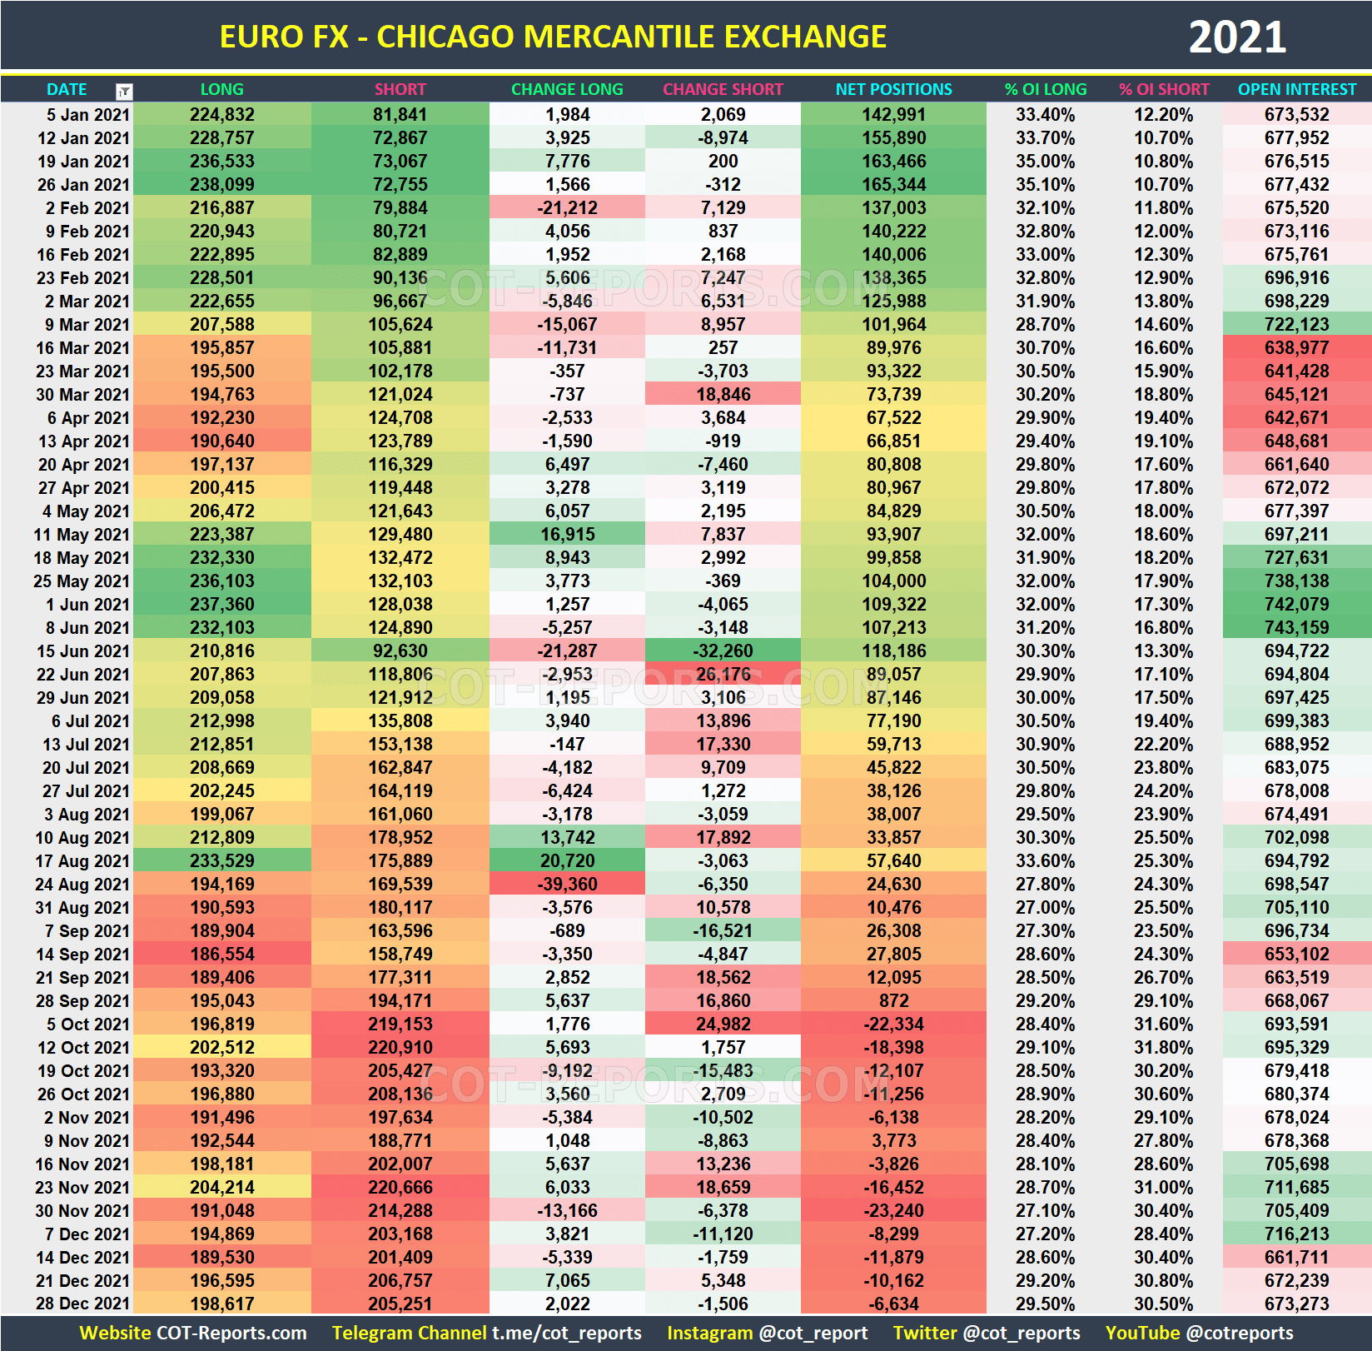Screen dimensions: 1372x1351
Task: Click the EURO FX title banner
Action: point(554,36)
